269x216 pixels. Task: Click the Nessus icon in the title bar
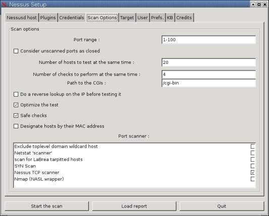pos(4,4)
